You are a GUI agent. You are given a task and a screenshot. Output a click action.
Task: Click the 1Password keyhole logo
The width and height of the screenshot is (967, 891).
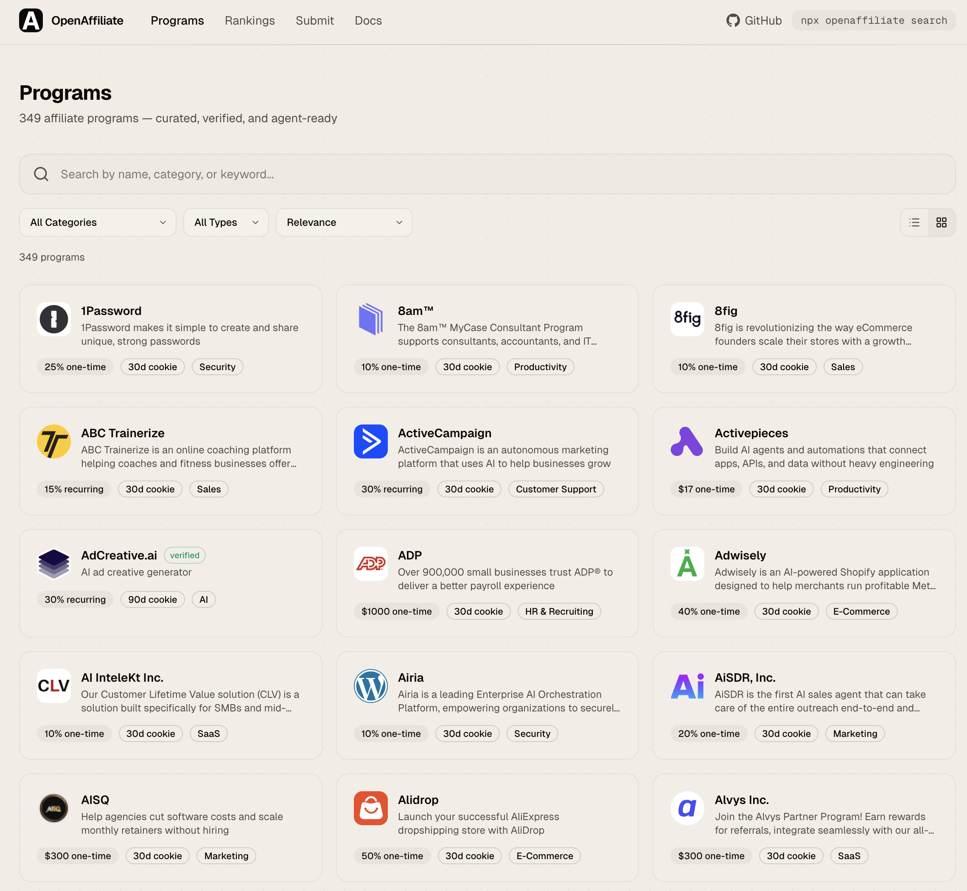coord(53,319)
